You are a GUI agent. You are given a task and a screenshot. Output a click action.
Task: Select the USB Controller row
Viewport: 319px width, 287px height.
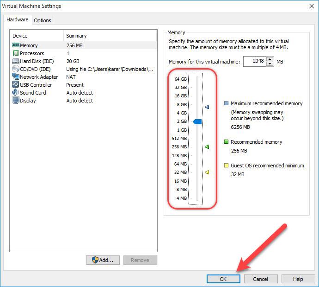(84, 85)
